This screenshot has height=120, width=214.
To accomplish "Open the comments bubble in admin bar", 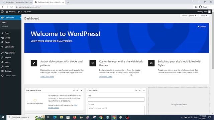I will (x=20, y=12).
